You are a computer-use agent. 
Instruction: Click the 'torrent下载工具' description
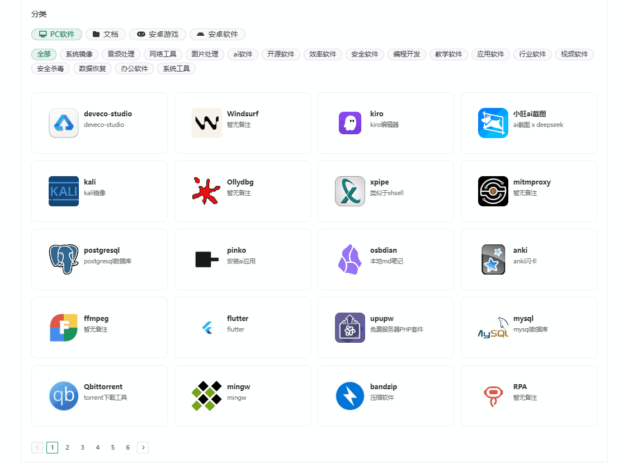(x=105, y=398)
